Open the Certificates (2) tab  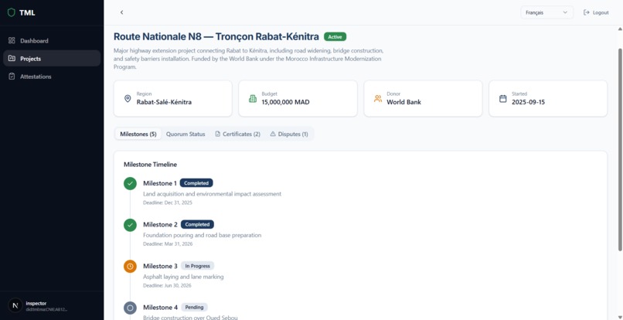point(237,134)
